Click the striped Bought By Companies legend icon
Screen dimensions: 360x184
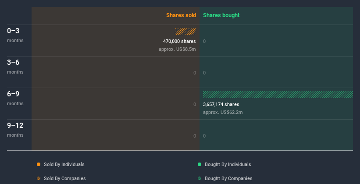[x=200, y=178]
